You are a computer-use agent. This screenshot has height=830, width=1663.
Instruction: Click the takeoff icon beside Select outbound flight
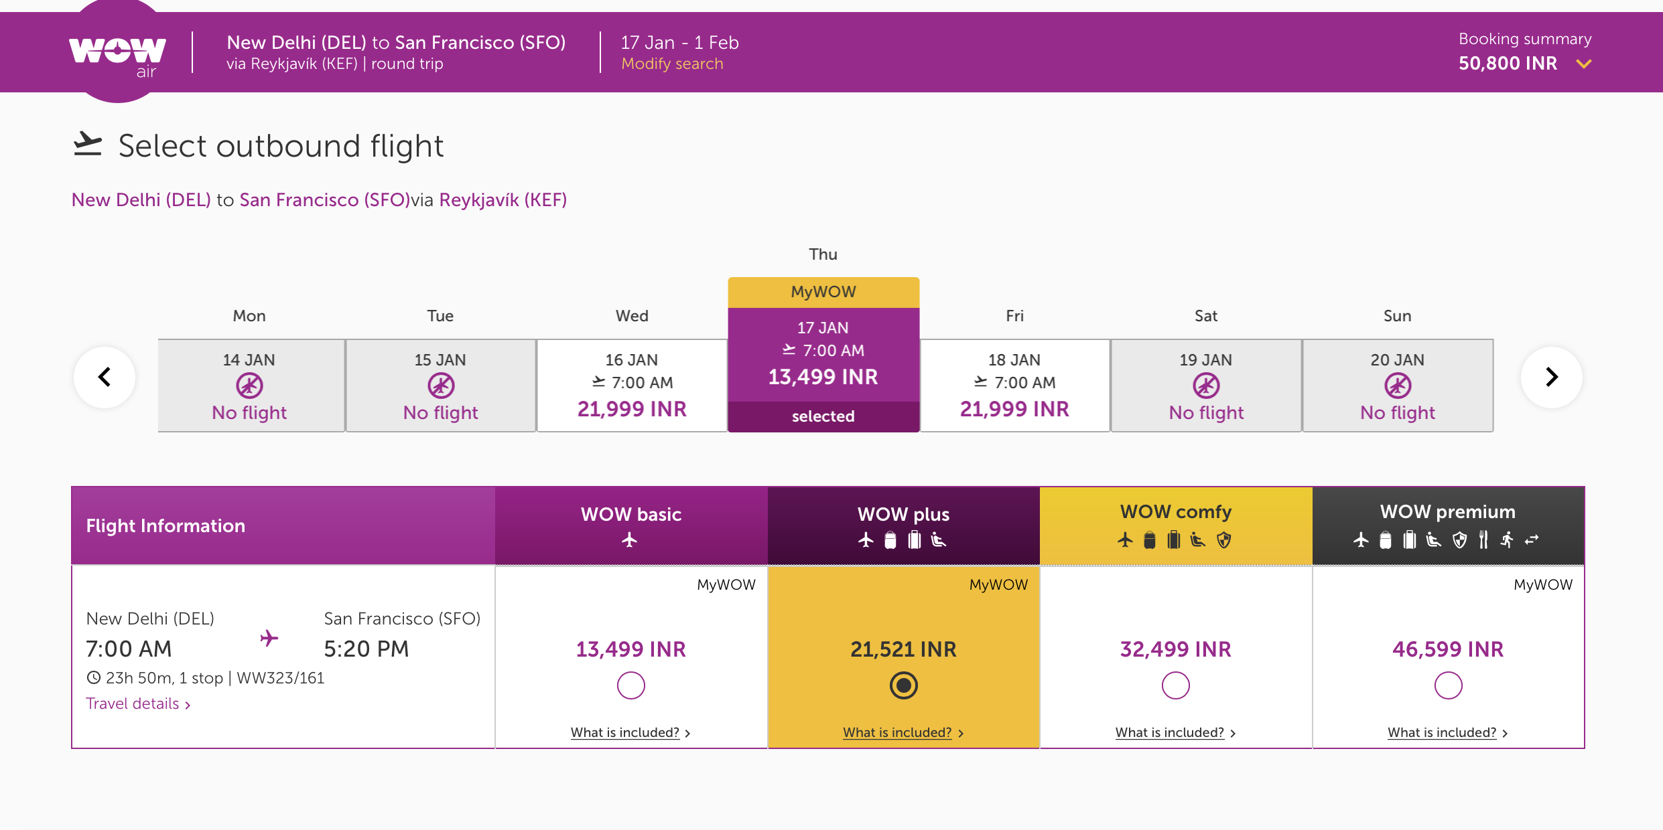coord(87,145)
